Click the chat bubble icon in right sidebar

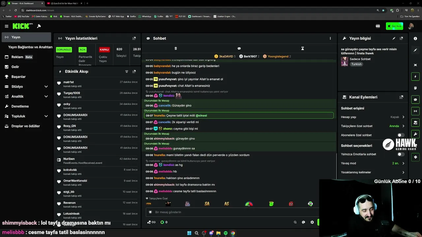(415, 100)
